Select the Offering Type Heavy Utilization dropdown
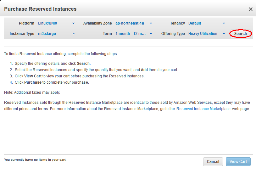The image size is (256, 173). [x=203, y=34]
